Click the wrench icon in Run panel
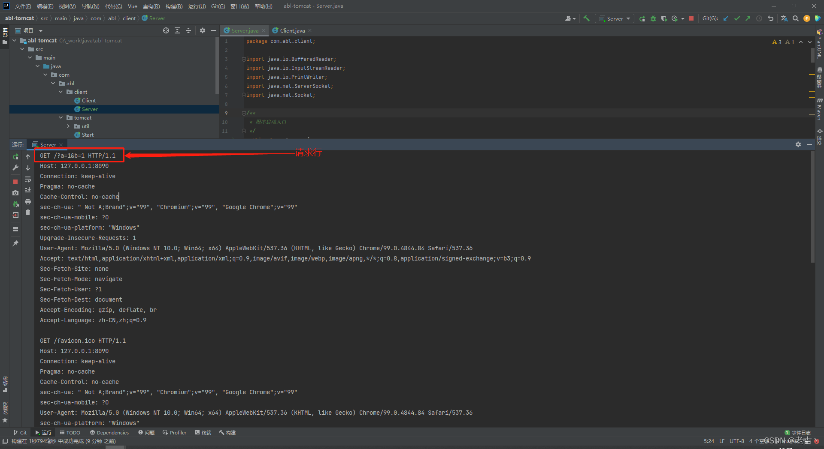This screenshot has height=449, width=824. pyautogui.click(x=15, y=168)
